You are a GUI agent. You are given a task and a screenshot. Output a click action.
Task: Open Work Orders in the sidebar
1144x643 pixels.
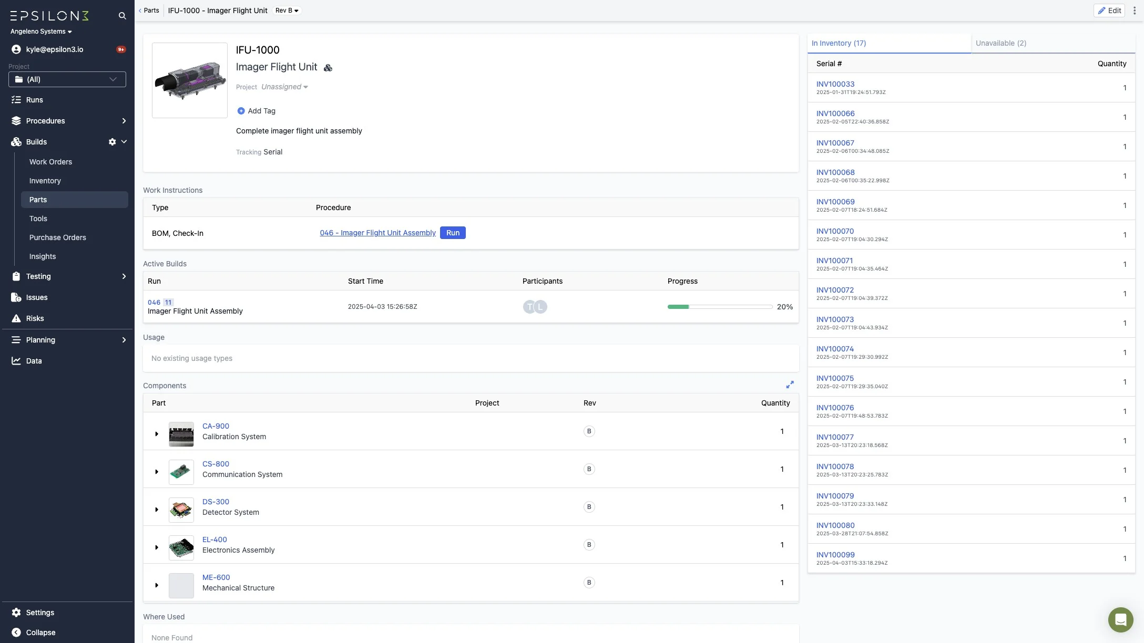[x=50, y=162]
